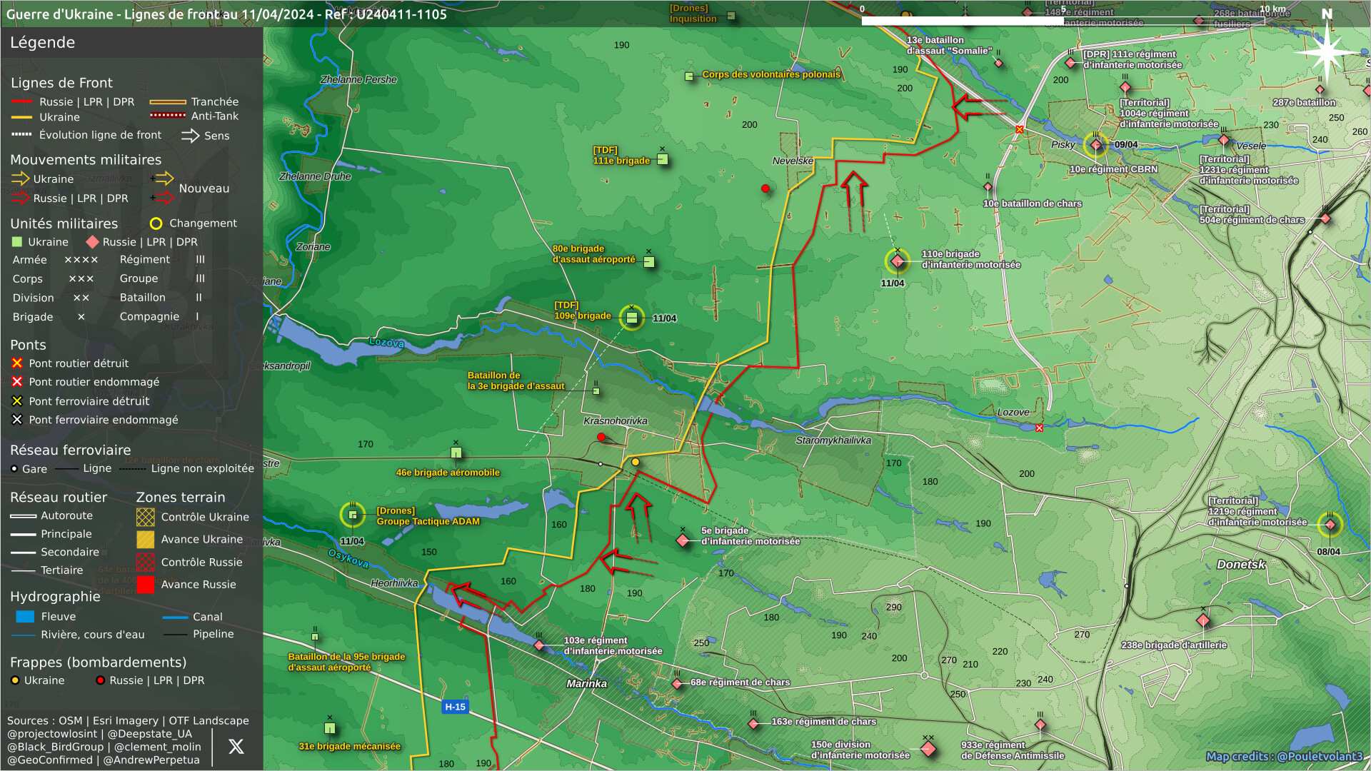Click the Osykova river label

pos(348,558)
